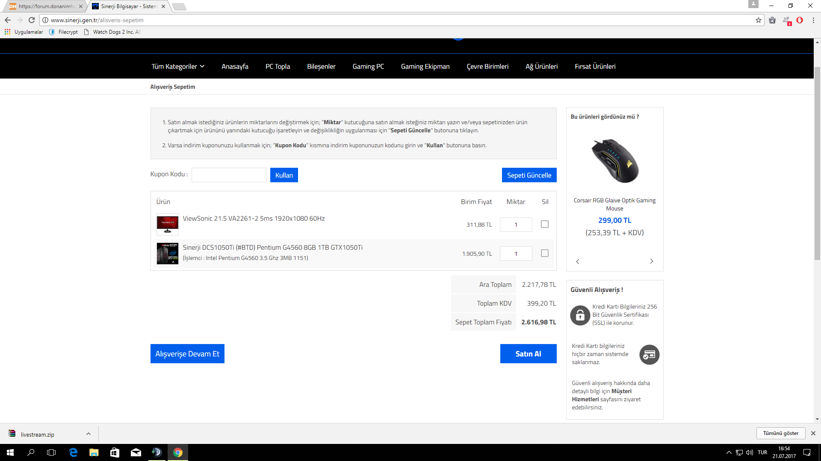This screenshot has width=821, height=461.
Task: Click the Opera extension icon
Action: coord(800,20)
